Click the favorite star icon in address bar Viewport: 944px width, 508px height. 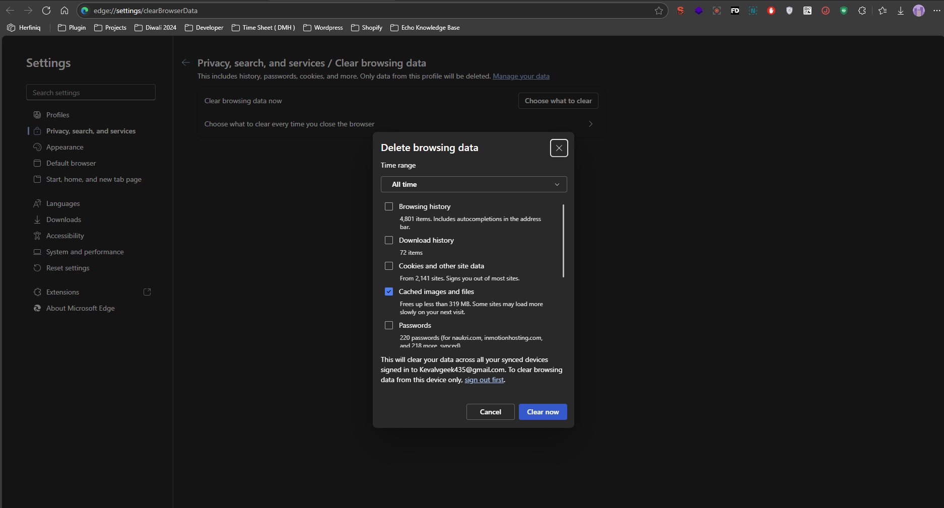(658, 11)
